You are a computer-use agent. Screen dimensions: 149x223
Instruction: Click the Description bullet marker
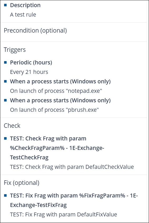tap(6, 5)
